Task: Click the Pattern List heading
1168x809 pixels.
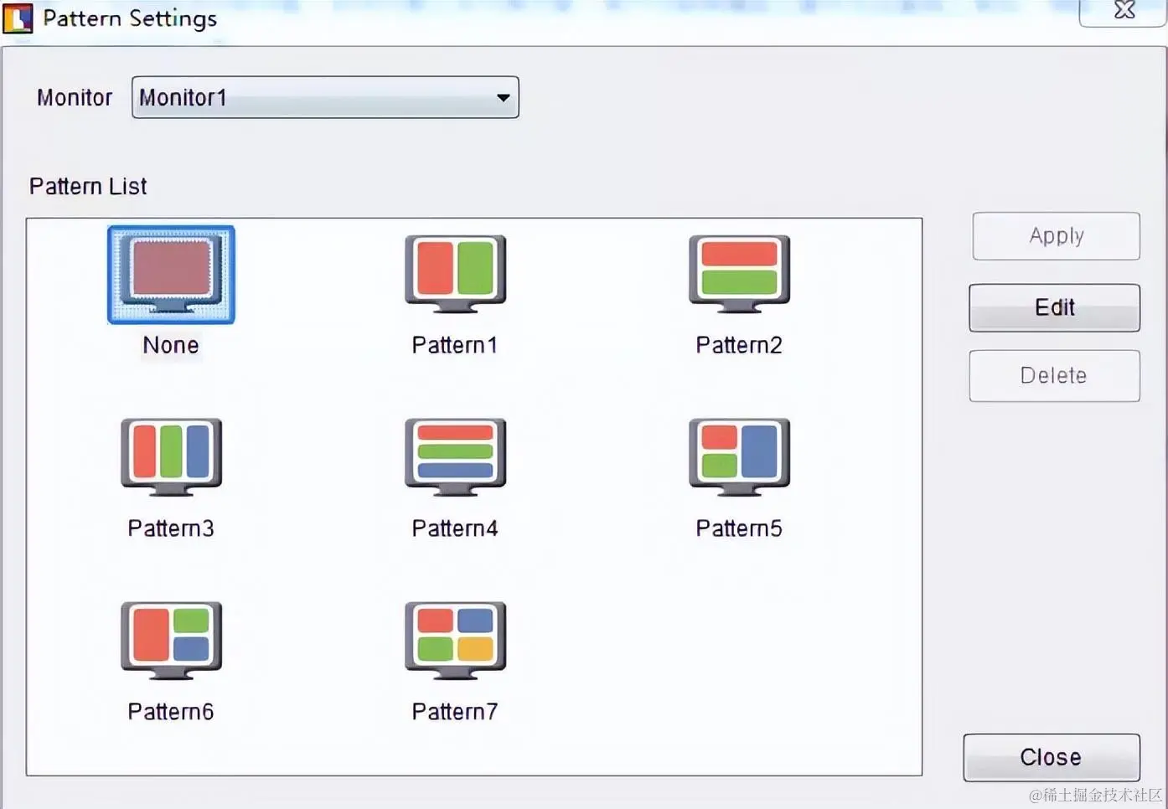Action: [x=88, y=186]
